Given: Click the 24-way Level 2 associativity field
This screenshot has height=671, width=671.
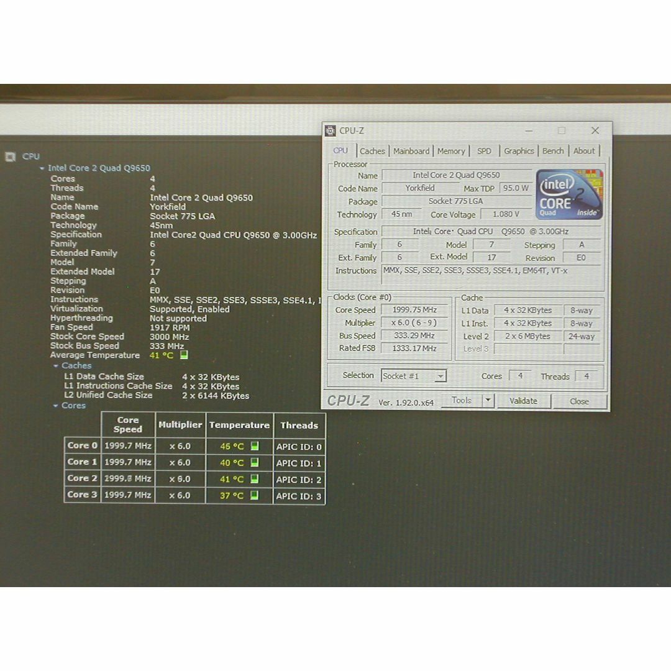Looking at the screenshot, I should pos(582,336).
